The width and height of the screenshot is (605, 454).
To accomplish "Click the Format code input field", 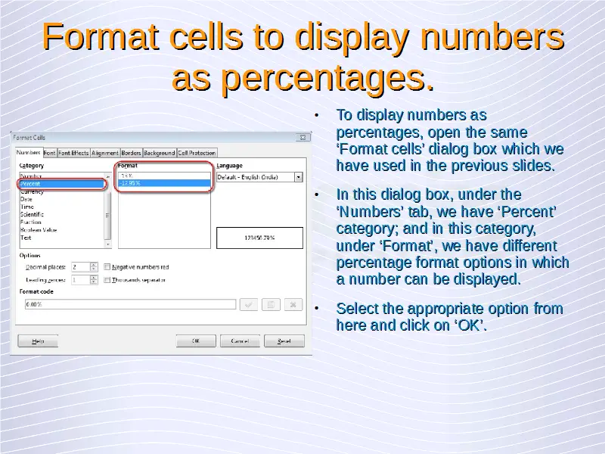I will click(x=129, y=304).
